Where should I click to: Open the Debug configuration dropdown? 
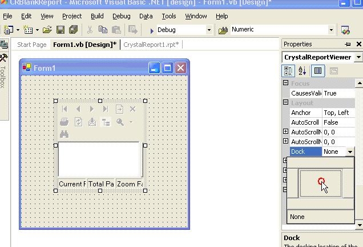point(209,30)
